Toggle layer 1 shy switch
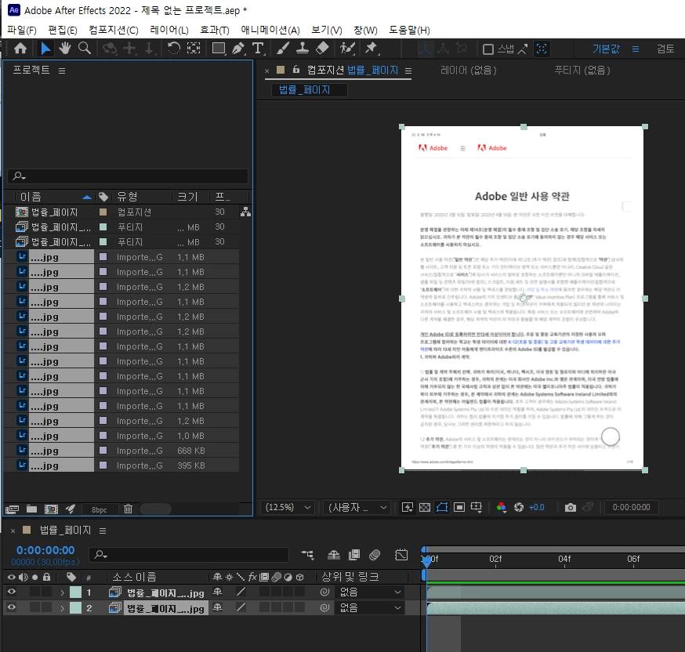This screenshot has width=685, height=652. pos(217,592)
